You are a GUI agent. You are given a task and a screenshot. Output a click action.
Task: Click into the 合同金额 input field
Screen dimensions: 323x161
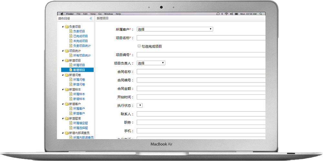click(201, 89)
